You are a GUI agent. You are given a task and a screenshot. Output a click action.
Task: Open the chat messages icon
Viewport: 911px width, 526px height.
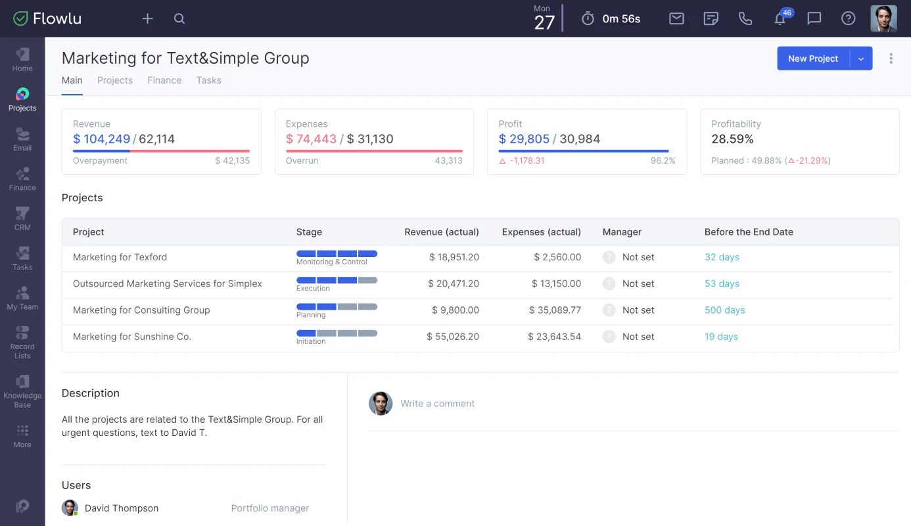(x=814, y=19)
